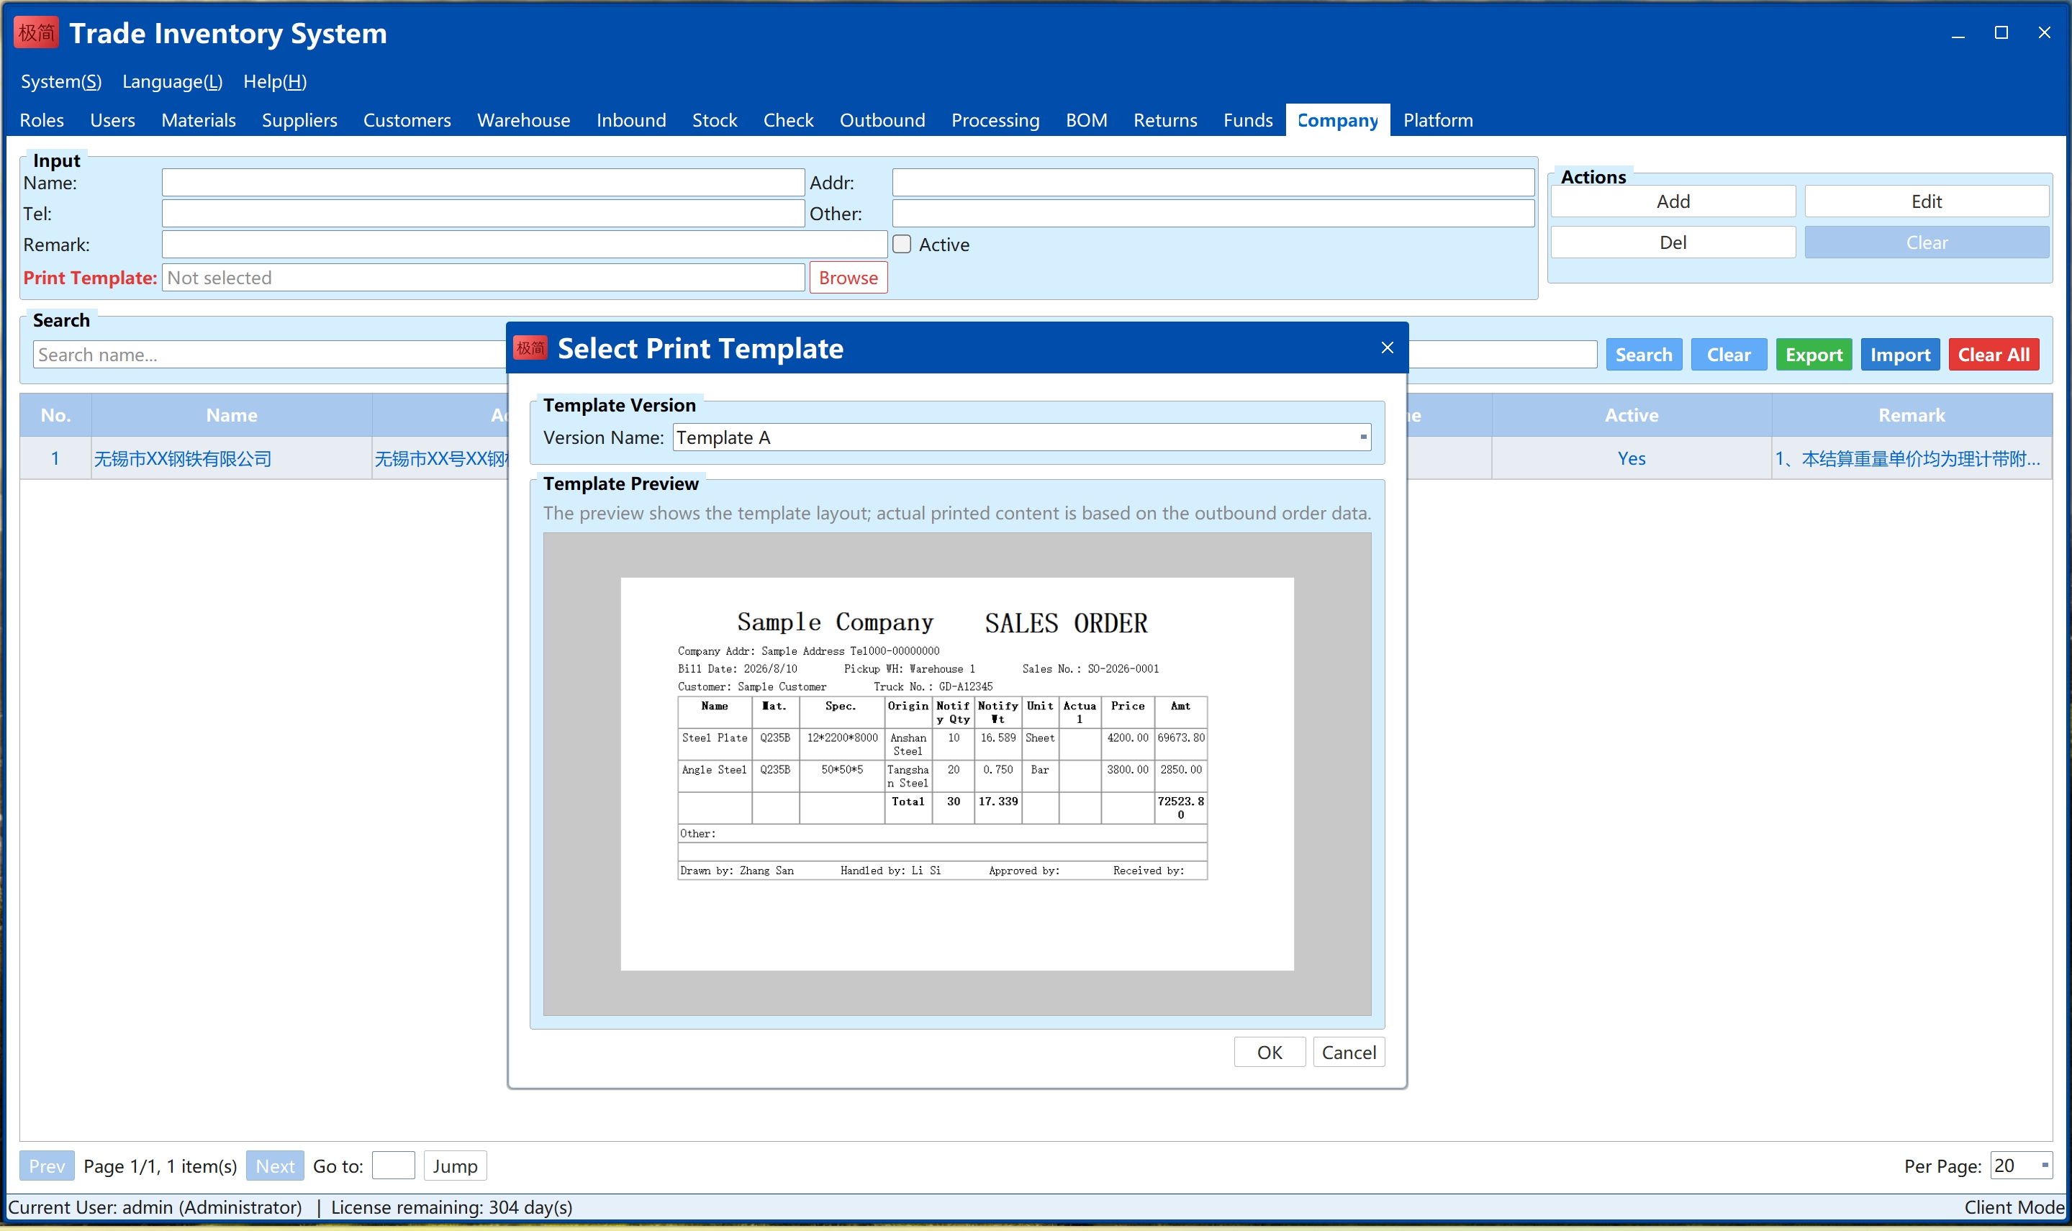Switch to the BOM tab

[1086, 120]
